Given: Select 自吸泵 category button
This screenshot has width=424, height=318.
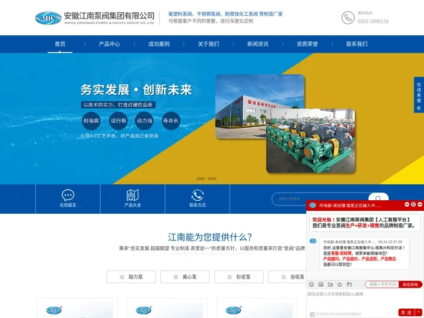Looking at the screenshot, I should (287, 277).
